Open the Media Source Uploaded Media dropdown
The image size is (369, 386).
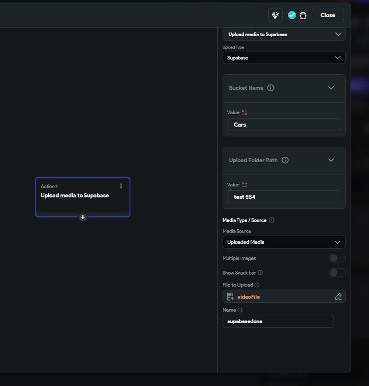tap(284, 242)
